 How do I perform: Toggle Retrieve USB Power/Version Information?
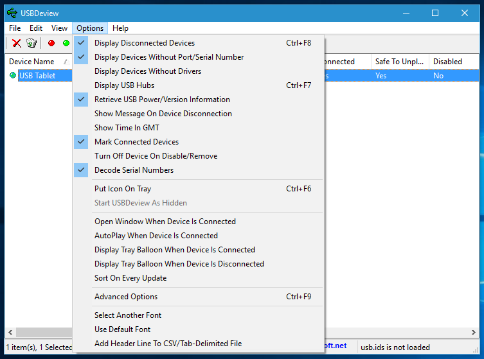(199, 100)
